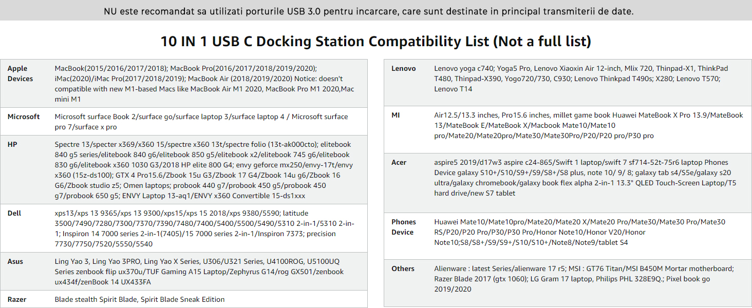Select the 'Others' row label
This screenshot has width=752, height=308.
pos(403,268)
